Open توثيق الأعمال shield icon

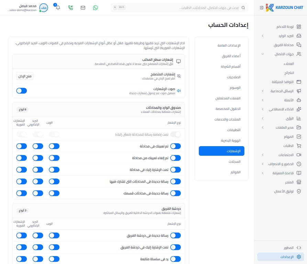[x=299, y=191]
